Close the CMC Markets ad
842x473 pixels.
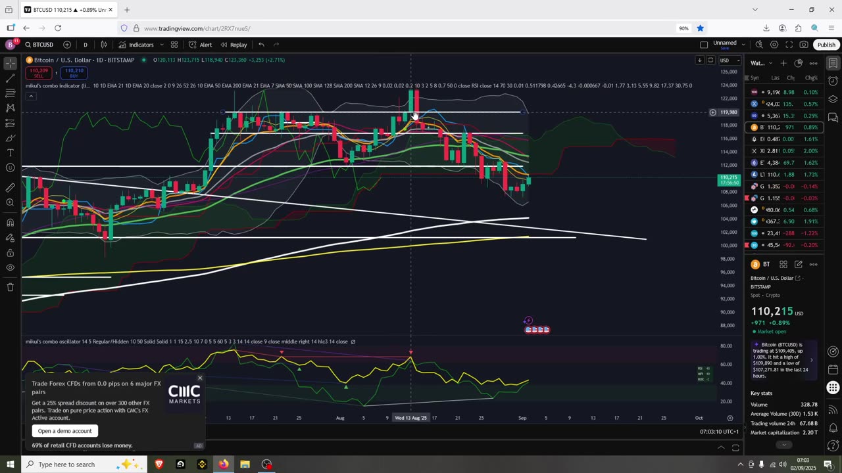(x=200, y=378)
